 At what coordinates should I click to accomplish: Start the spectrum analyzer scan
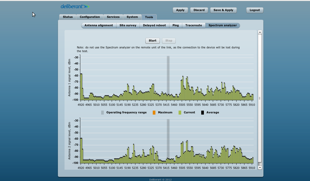coord(152,41)
